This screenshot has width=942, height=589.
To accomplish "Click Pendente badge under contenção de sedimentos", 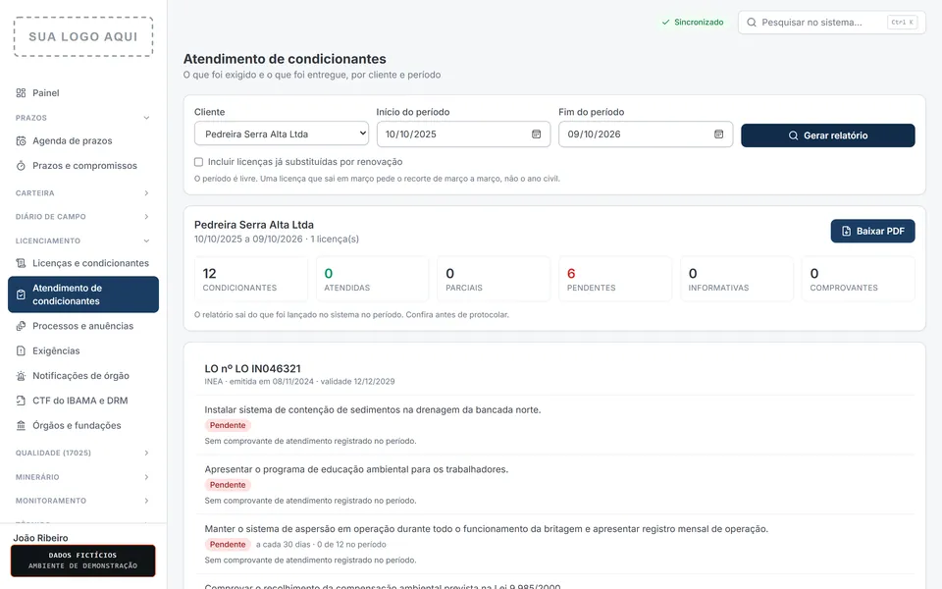I will pyautogui.click(x=228, y=425).
